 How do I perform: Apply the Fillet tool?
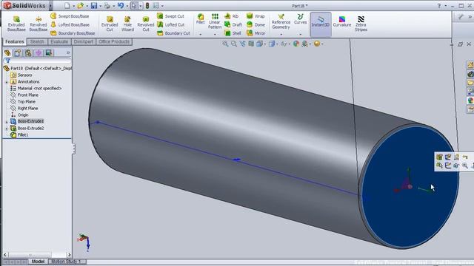coord(200,18)
